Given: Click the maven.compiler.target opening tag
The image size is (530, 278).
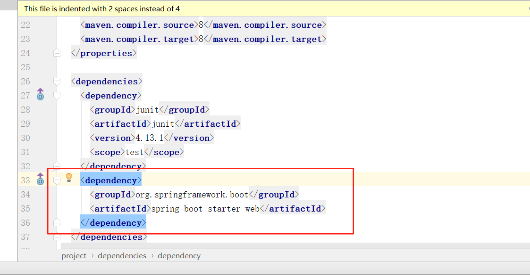Looking at the screenshot, I should pyautogui.click(x=139, y=39).
